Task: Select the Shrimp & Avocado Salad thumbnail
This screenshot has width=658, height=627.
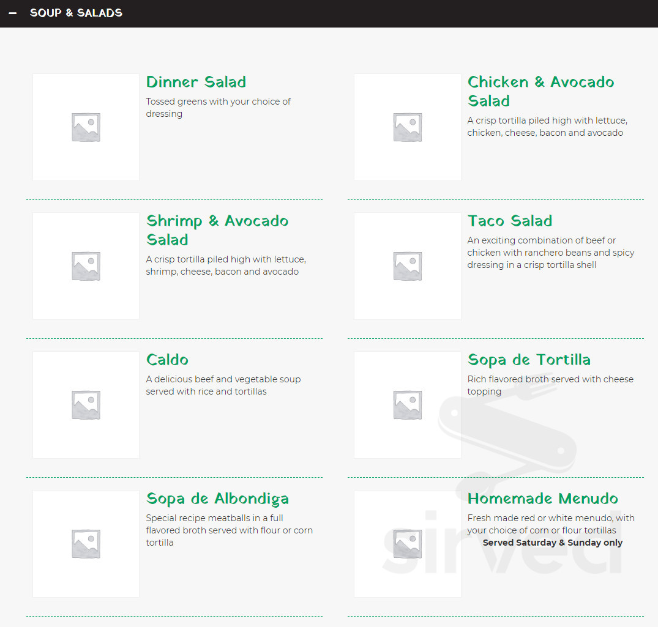Action: click(x=86, y=266)
